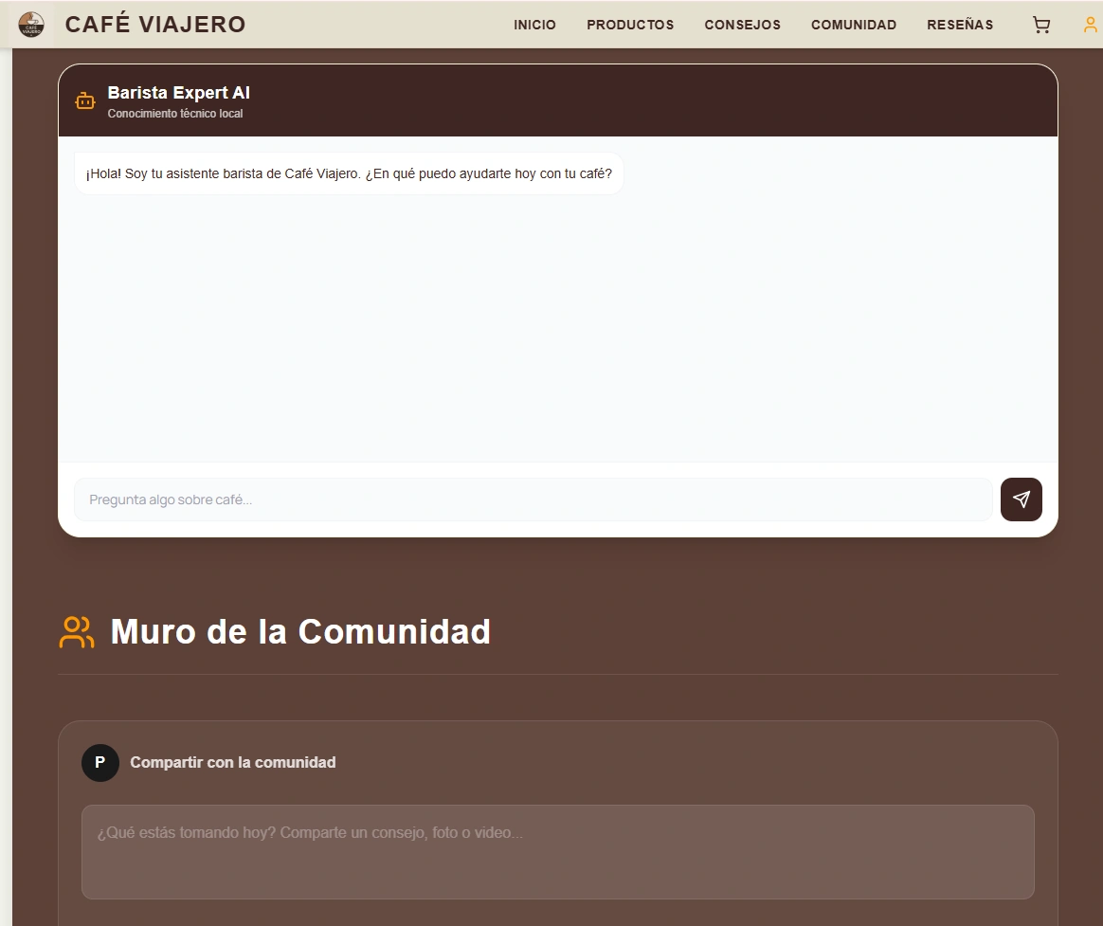Screen dimensions: 1103x926
Task: Click 'Compartir con la comunidad' label
Action: [x=233, y=763]
